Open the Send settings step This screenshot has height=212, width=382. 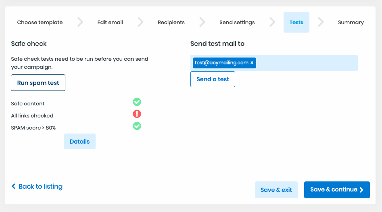(237, 23)
